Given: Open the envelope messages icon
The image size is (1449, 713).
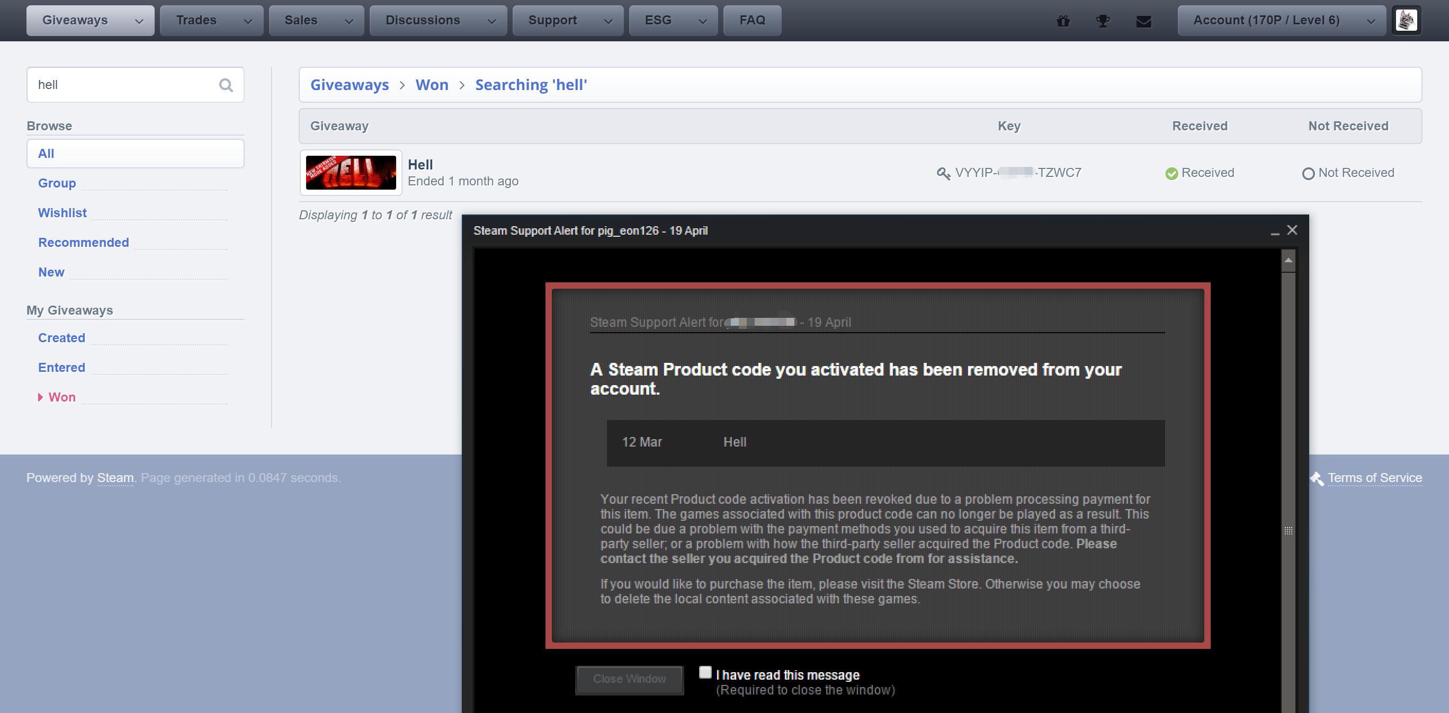Looking at the screenshot, I should 1143,21.
